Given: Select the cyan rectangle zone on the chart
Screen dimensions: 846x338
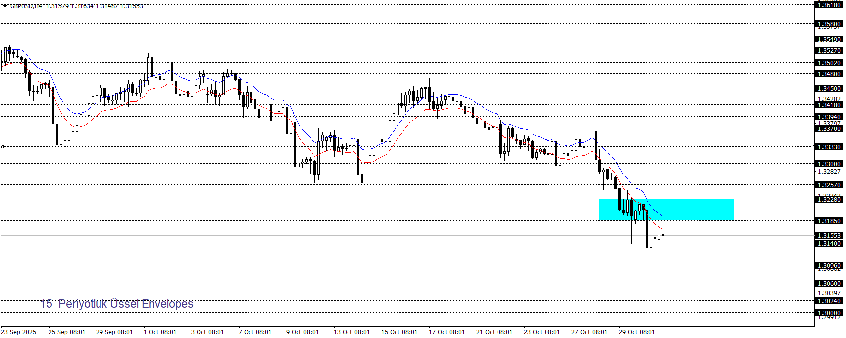Looking at the screenshot, I should [666, 210].
